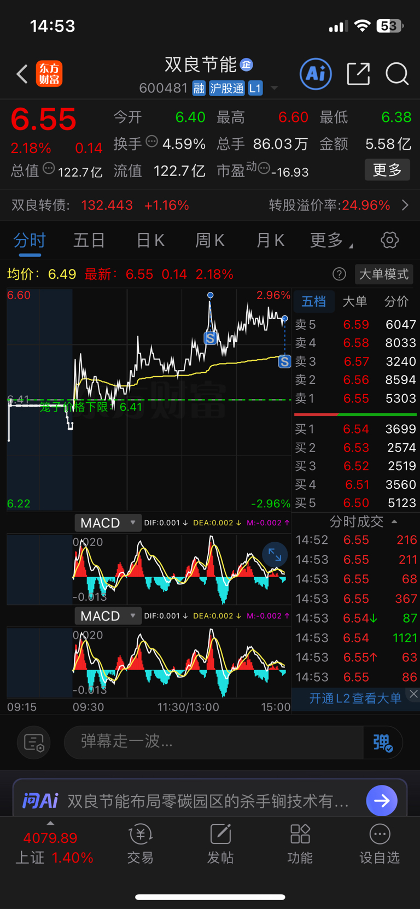Select the 分价 tab
The image size is (420, 909).
pos(396,301)
